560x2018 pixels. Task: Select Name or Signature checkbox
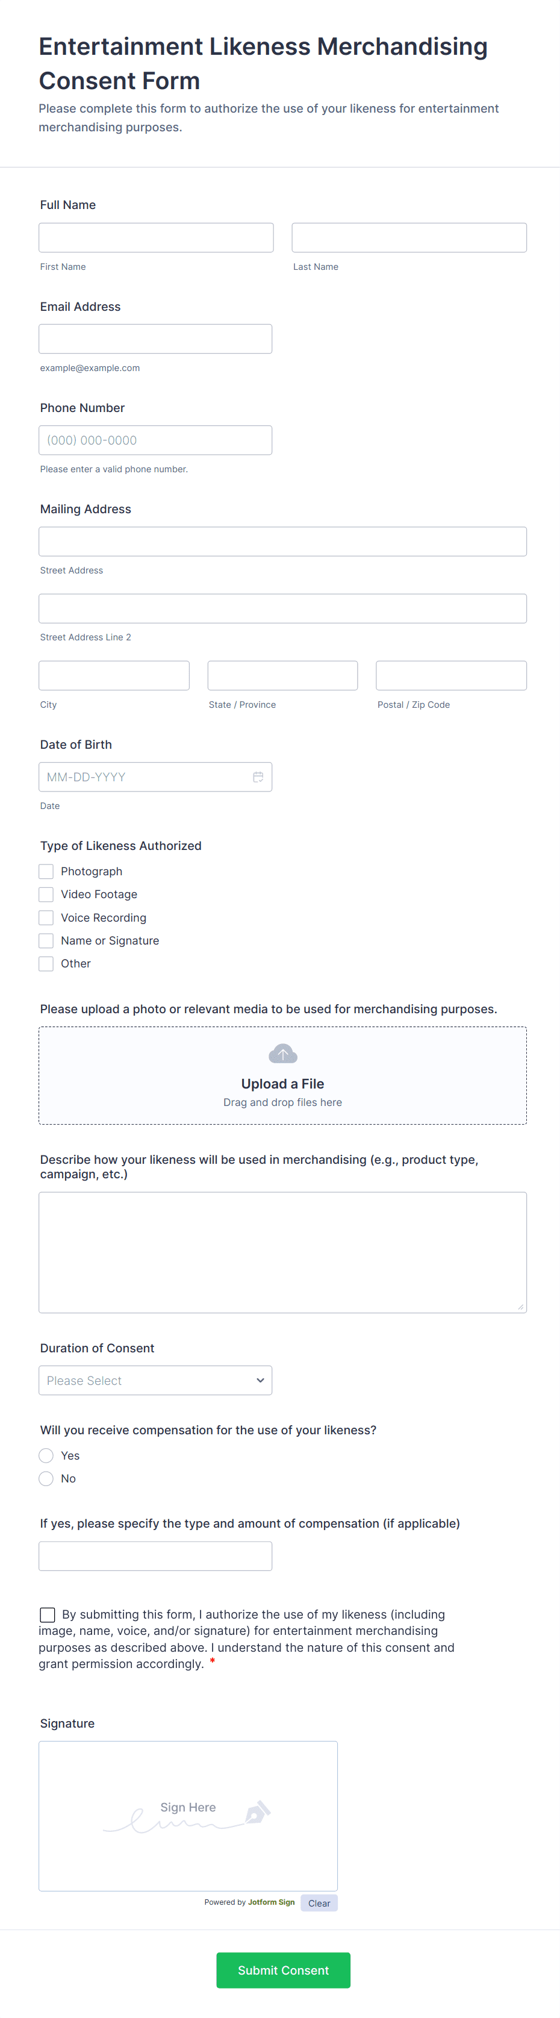coord(46,941)
